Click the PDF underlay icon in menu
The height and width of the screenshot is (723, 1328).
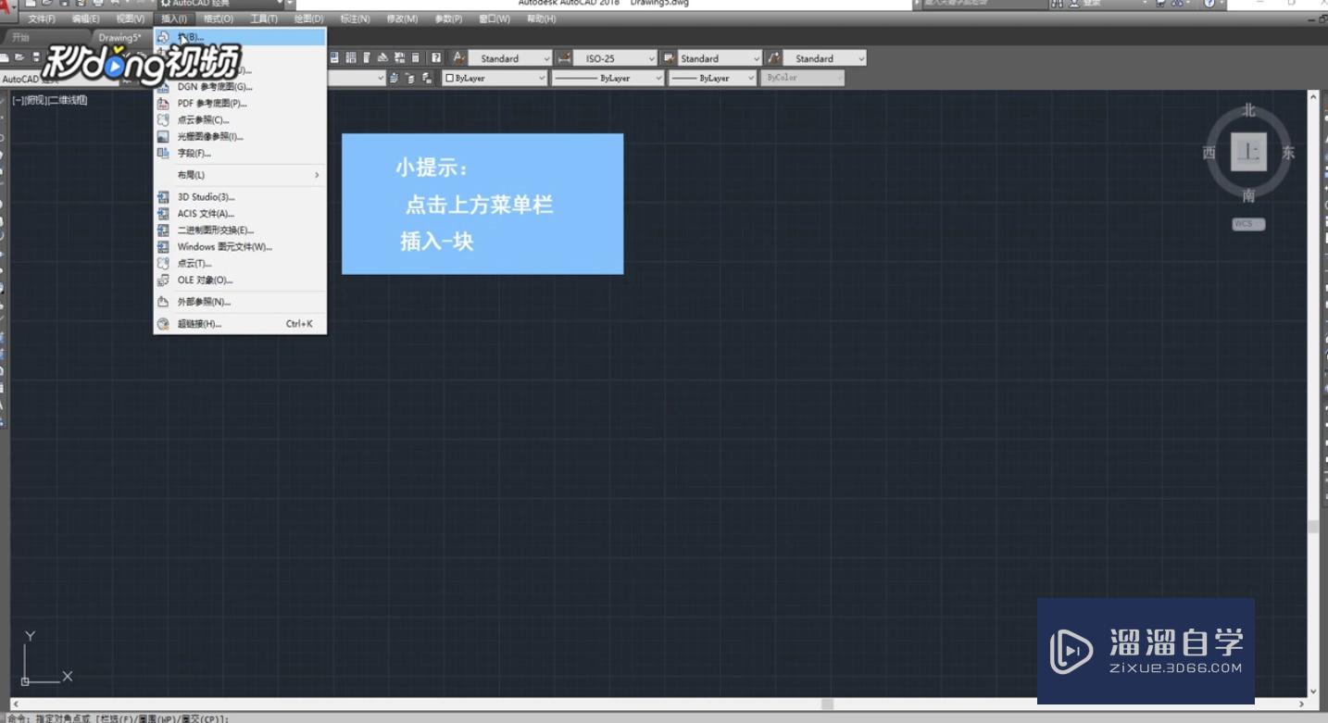pos(163,104)
